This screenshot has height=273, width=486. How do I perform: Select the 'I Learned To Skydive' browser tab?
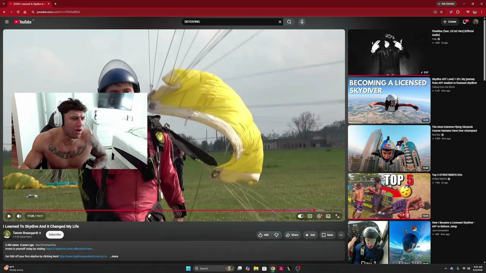[29, 4]
